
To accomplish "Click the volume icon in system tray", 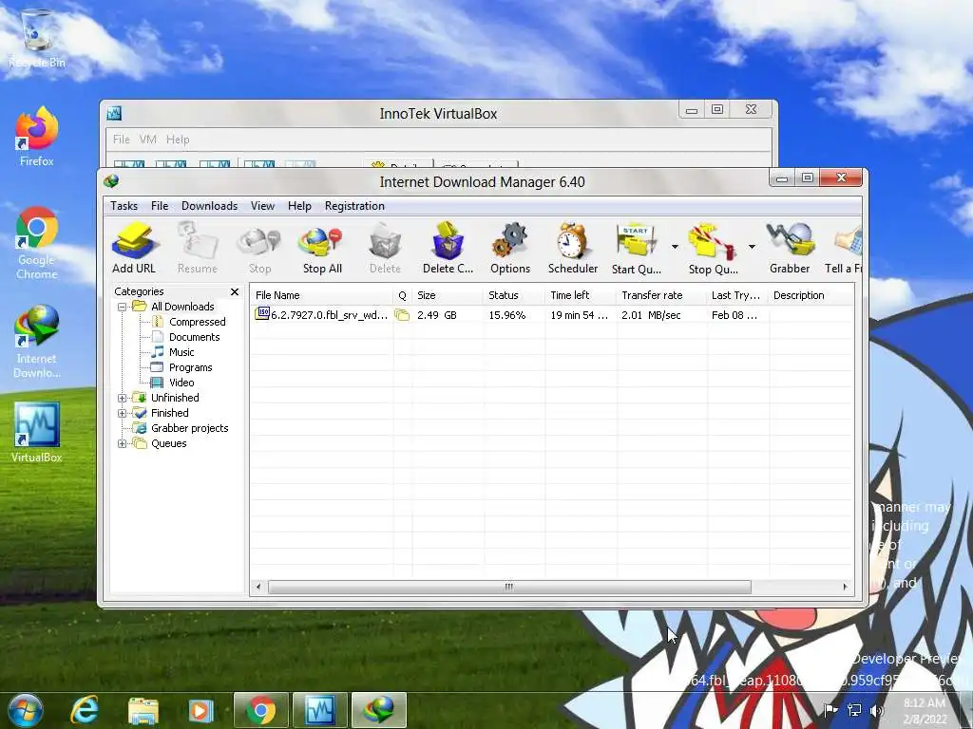I will coord(876,711).
